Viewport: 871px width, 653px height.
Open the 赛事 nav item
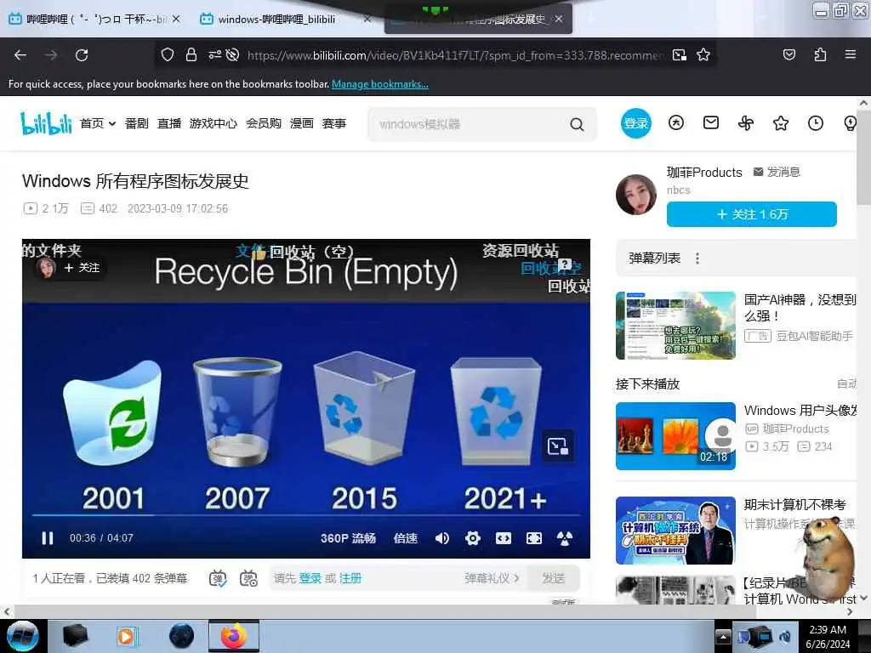(x=333, y=123)
